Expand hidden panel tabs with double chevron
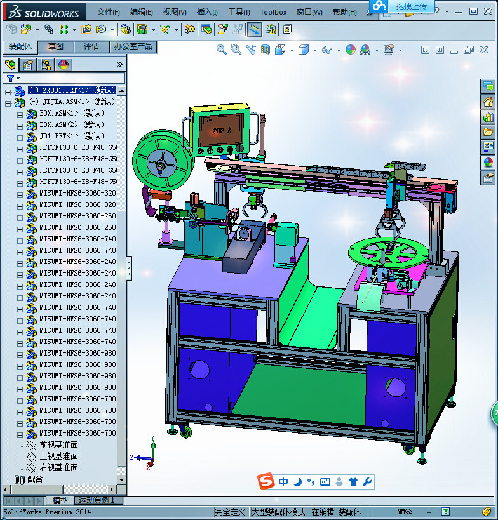Screen dimensions: 498x520 (x=120, y=65)
